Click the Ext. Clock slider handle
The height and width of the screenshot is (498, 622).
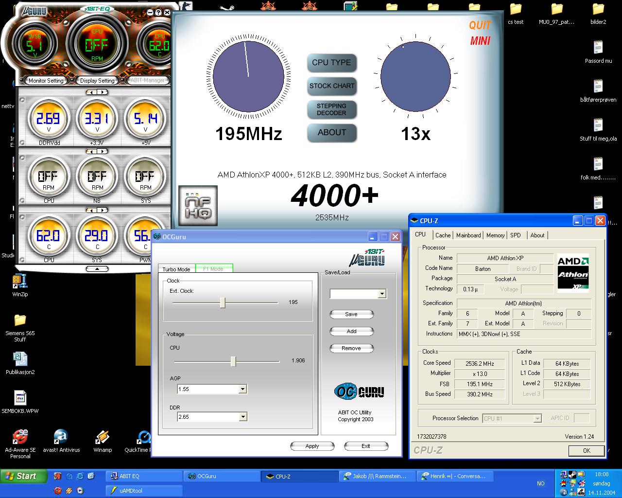223,302
